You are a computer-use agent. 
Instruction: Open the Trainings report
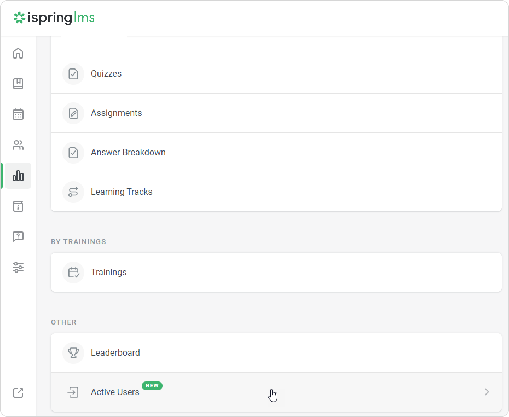109,272
